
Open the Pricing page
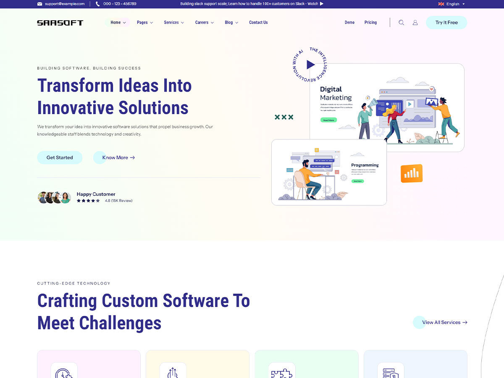(370, 23)
